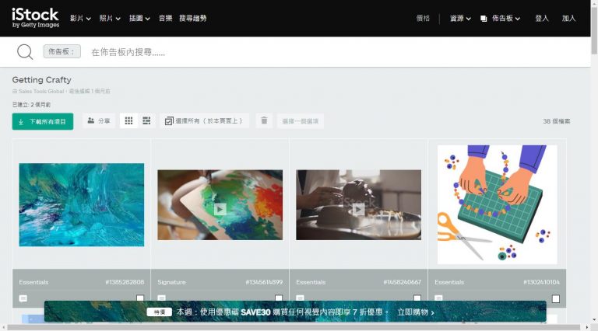This screenshot has width=598, height=331.
Task: Tick checkbox for video #1458240667
Action: click(417, 298)
